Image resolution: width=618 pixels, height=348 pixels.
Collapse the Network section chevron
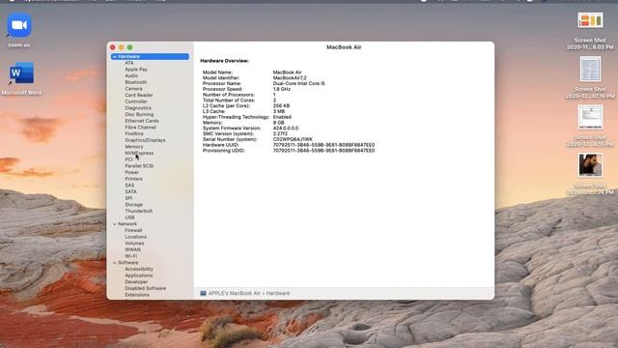tap(115, 224)
